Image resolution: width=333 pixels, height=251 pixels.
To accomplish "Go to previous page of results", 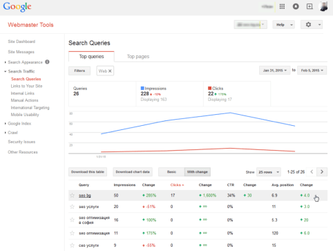I will (x=312, y=171).
